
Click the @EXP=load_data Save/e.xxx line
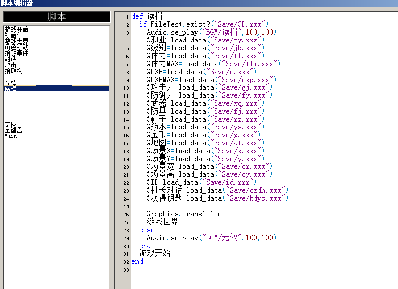[x=202, y=72]
